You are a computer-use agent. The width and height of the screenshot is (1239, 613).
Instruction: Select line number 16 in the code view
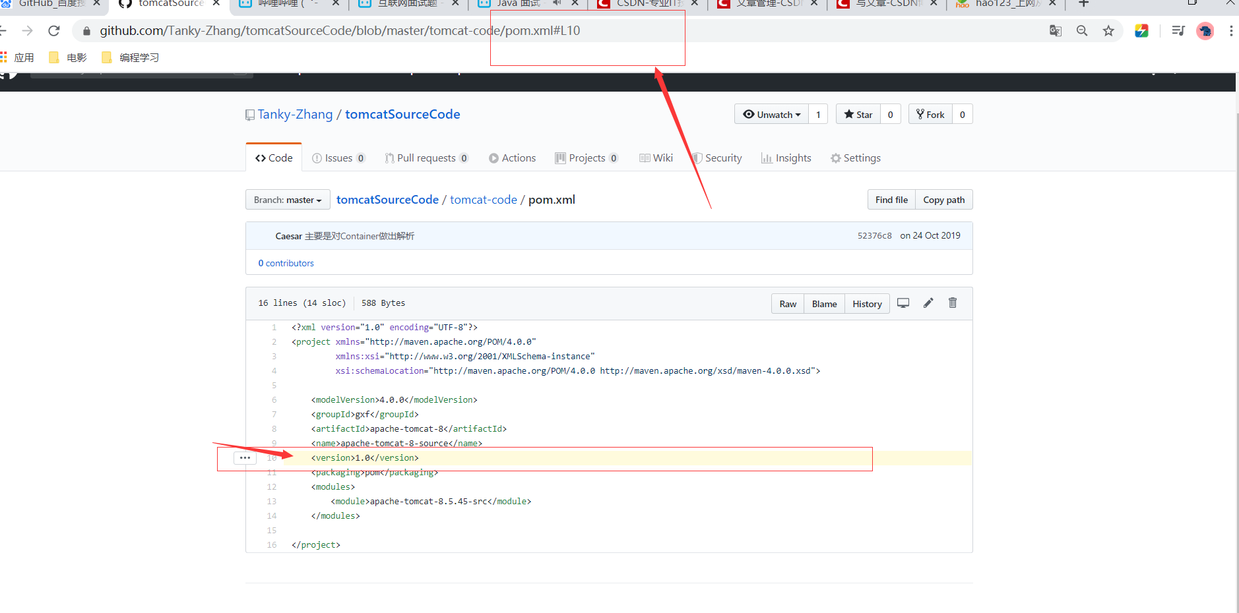point(272,545)
